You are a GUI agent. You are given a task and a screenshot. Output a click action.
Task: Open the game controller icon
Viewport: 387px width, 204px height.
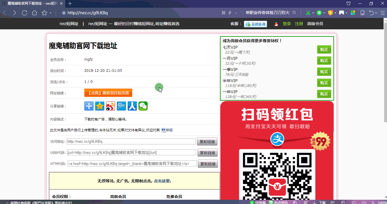click(x=341, y=13)
